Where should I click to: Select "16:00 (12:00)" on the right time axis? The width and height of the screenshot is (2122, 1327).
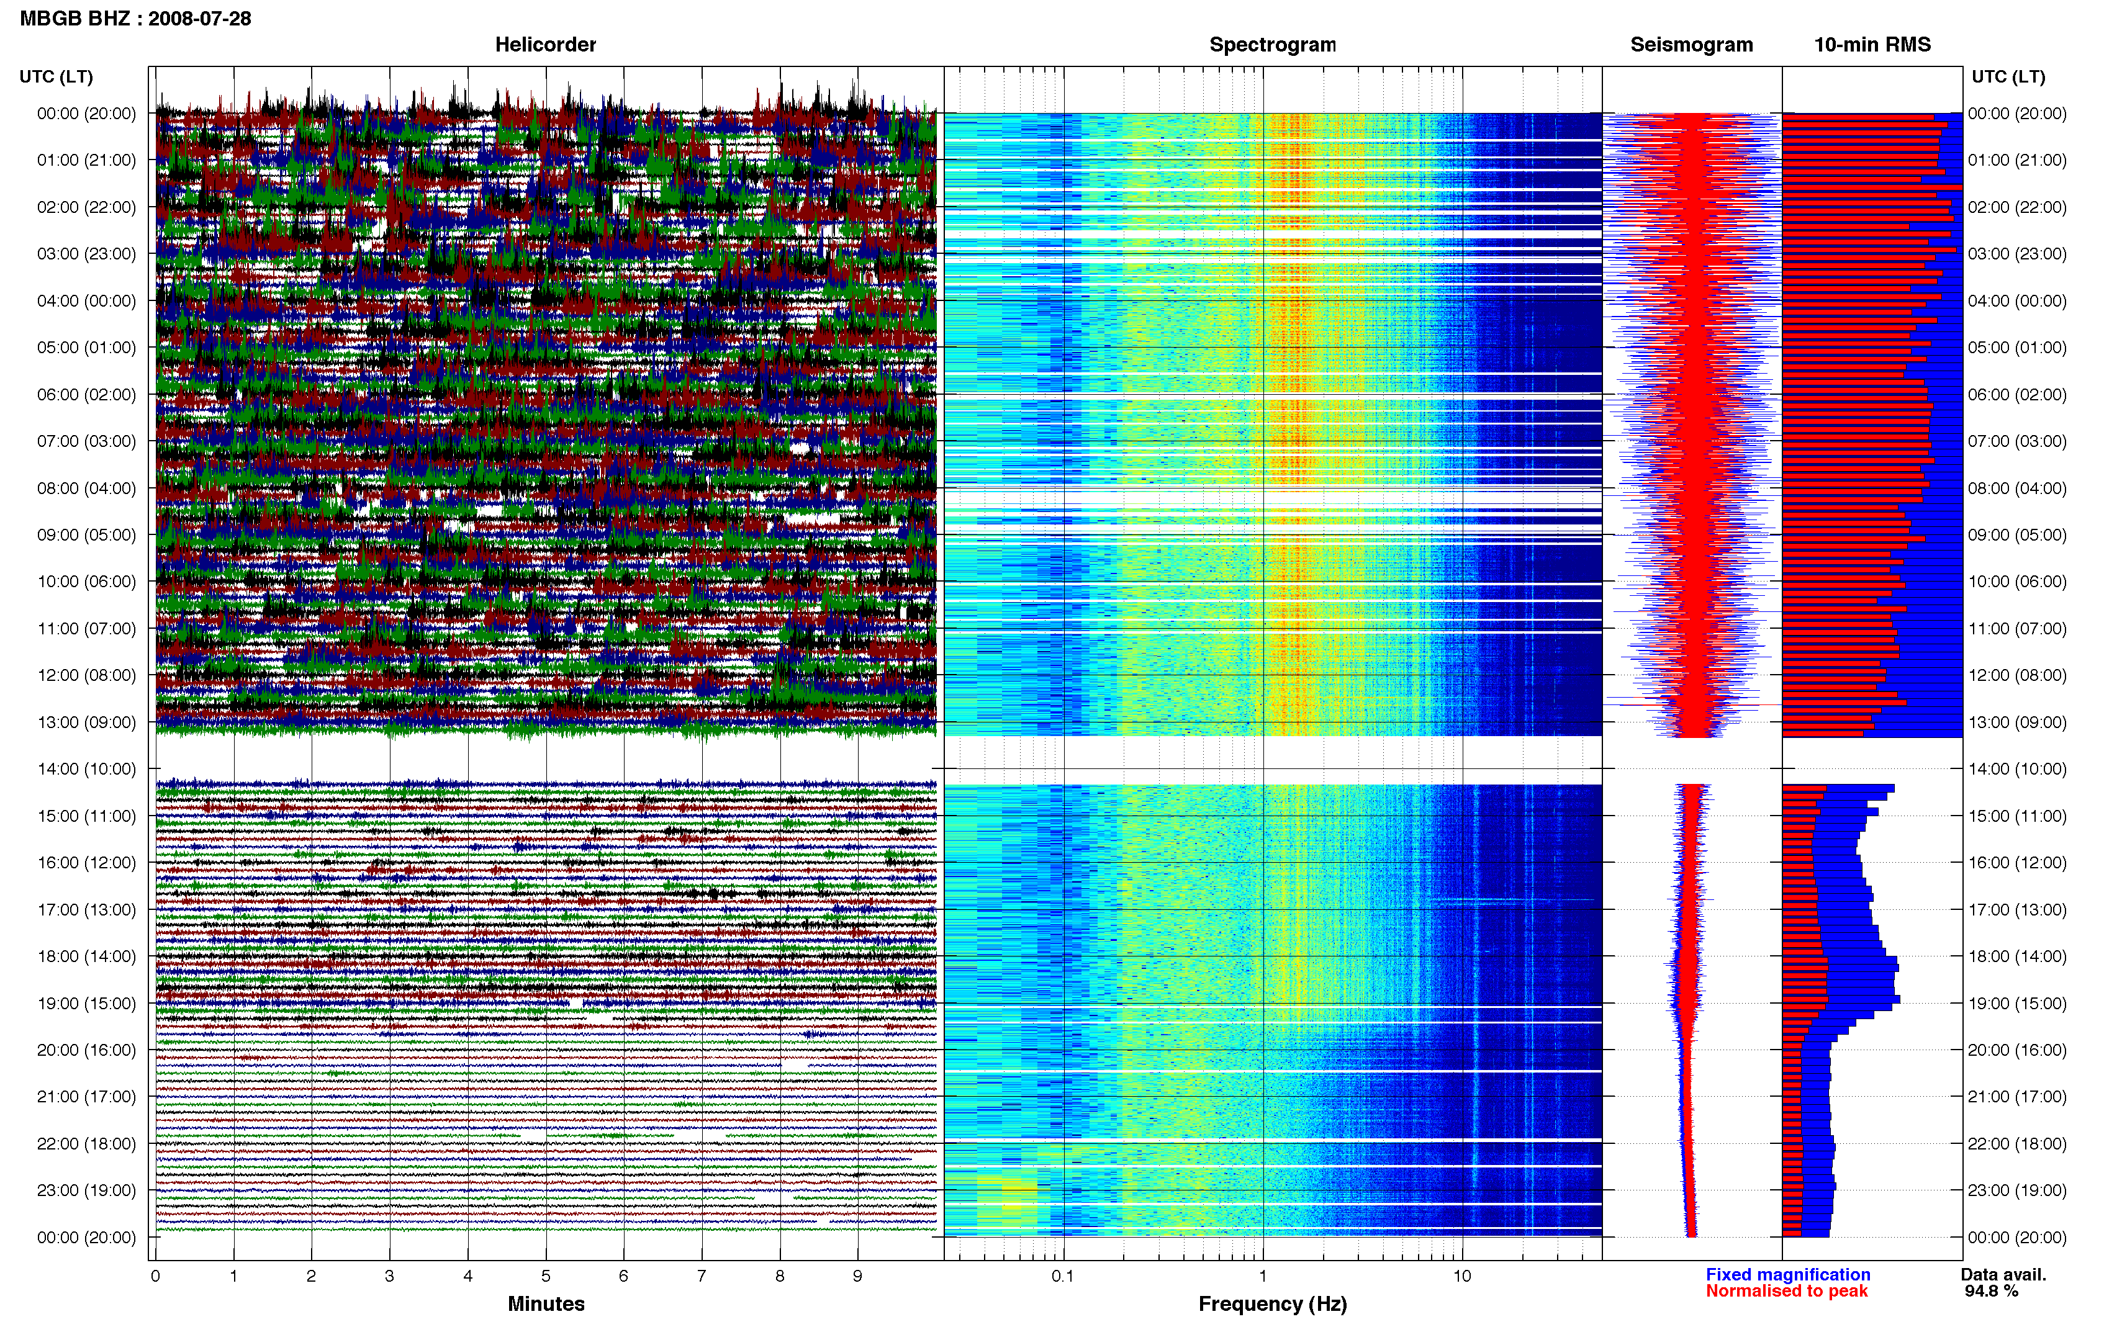tap(2016, 863)
